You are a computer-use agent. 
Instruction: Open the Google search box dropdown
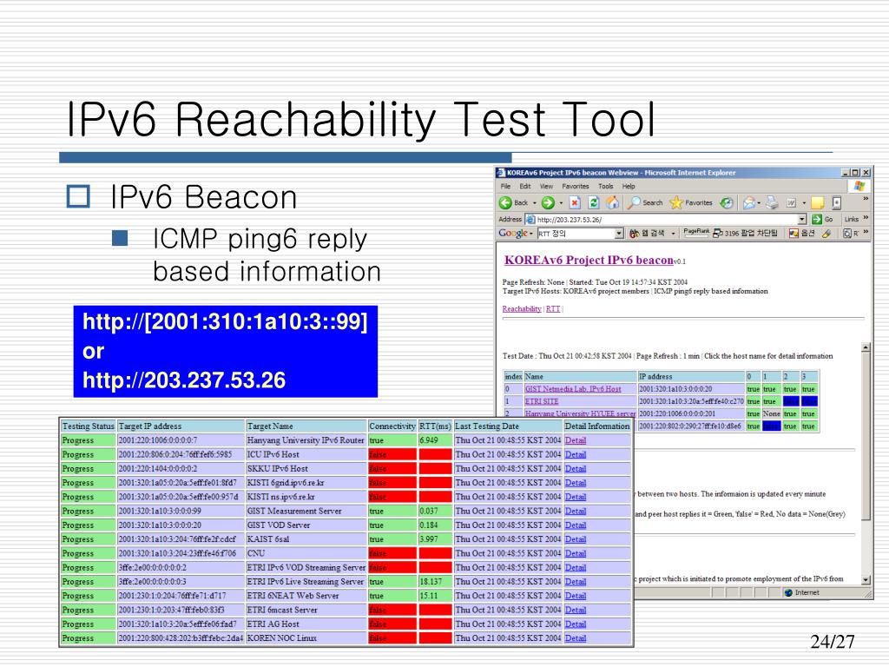coord(619,233)
